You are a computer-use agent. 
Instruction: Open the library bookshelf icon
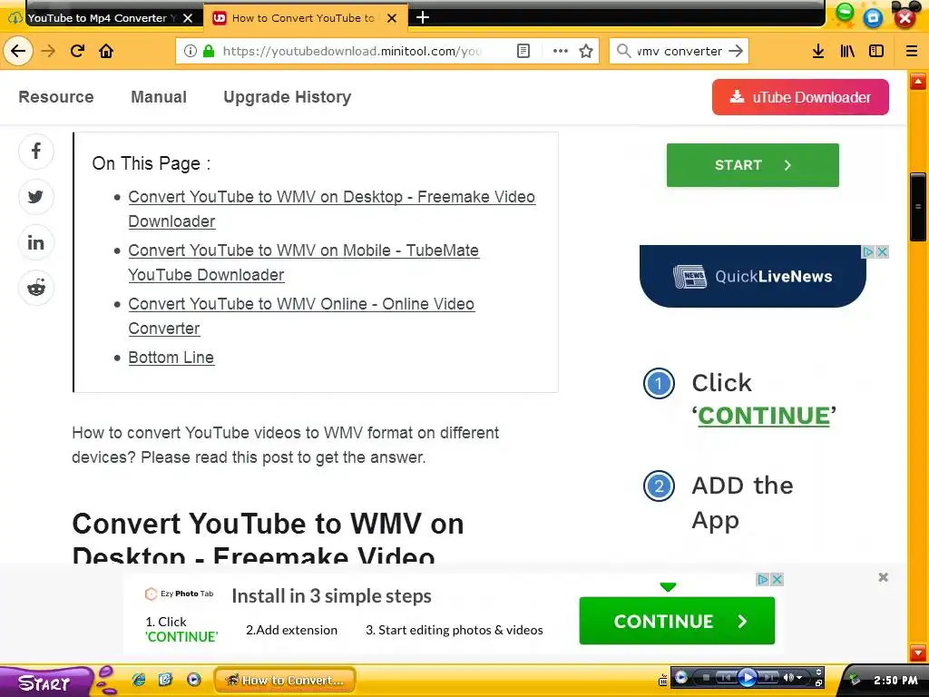pos(847,51)
